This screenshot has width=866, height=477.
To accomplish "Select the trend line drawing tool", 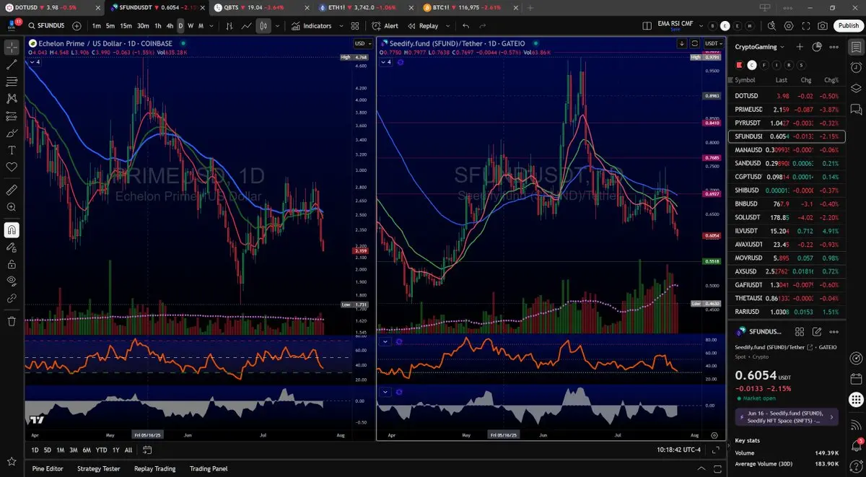I will pyautogui.click(x=12, y=64).
